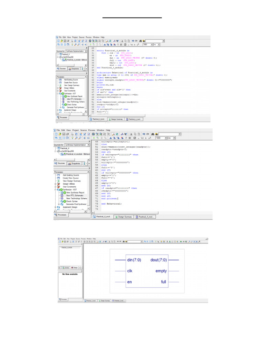Click Copy icon in lines 49-75 code window

[x=135, y=134]
